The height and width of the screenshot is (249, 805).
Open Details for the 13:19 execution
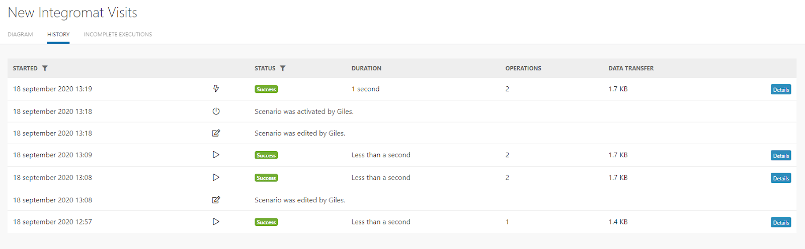click(x=780, y=89)
